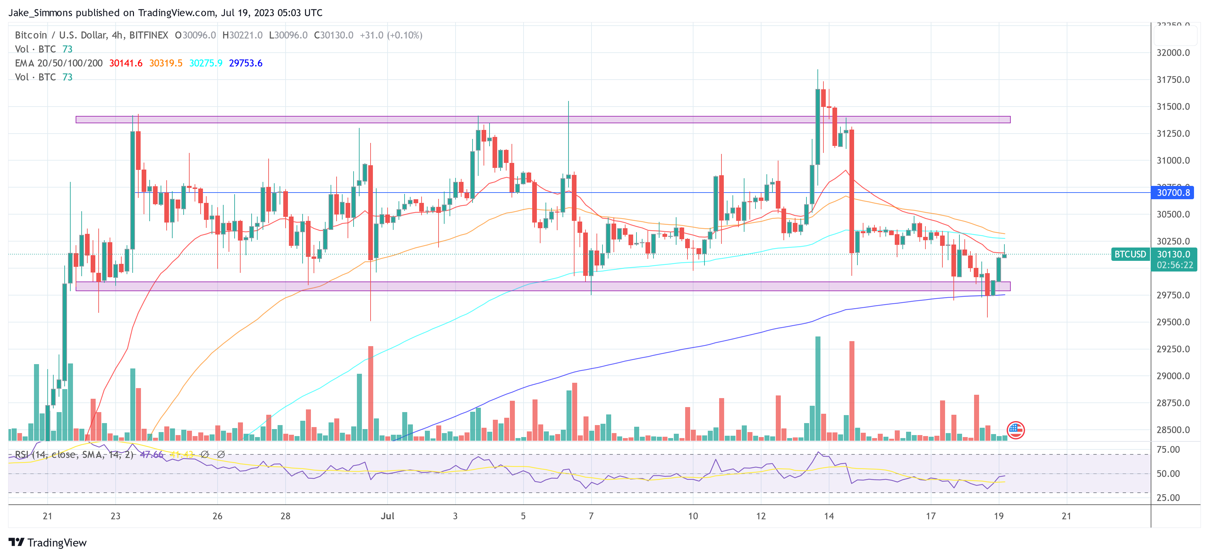Select the EMA 20/50/100/200 indicator label
Image resolution: width=1209 pixels, height=557 pixels.
pos(59,63)
